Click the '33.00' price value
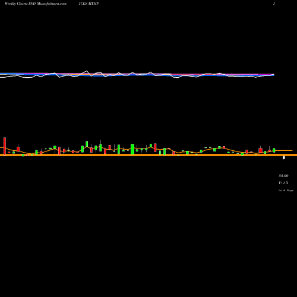 283,176
